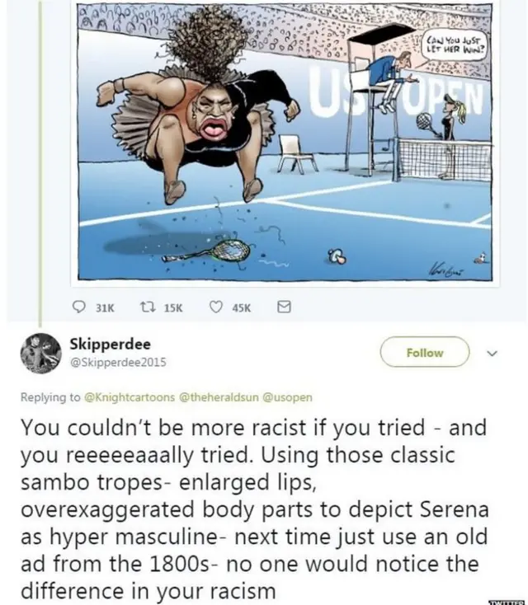The height and width of the screenshot is (605, 528).
Task: Open the @Knightcartoons mention link
Action: click(x=130, y=397)
